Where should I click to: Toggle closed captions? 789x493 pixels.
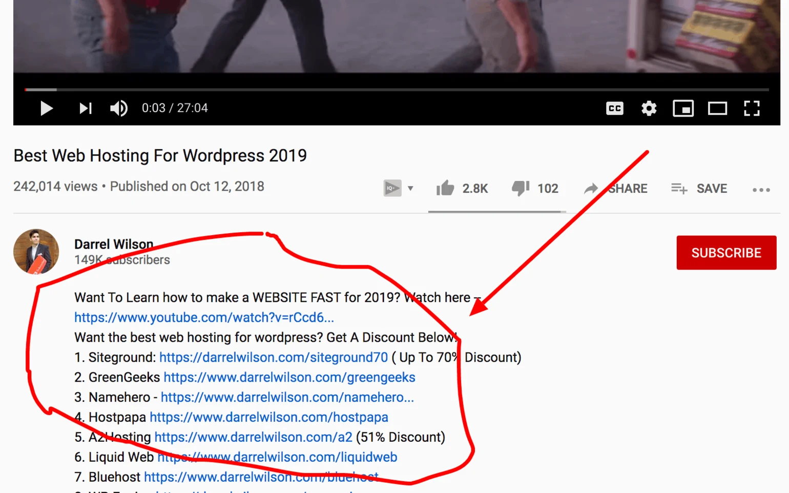pyautogui.click(x=615, y=108)
